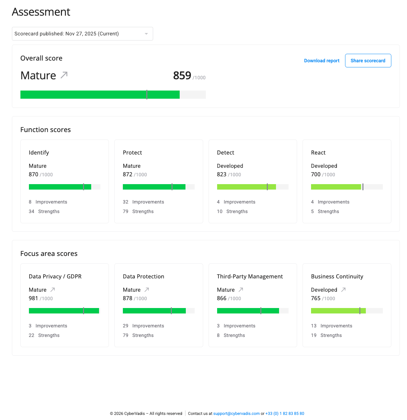Click the trend arrow in Third-Party Management card
Image resolution: width=407 pixels, height=420 pixels.
pos(241,290)
